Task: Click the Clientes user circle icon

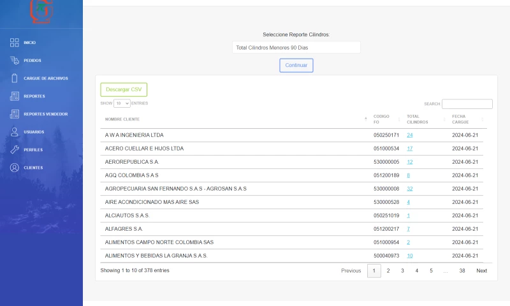Action: (x=14, y=168)
